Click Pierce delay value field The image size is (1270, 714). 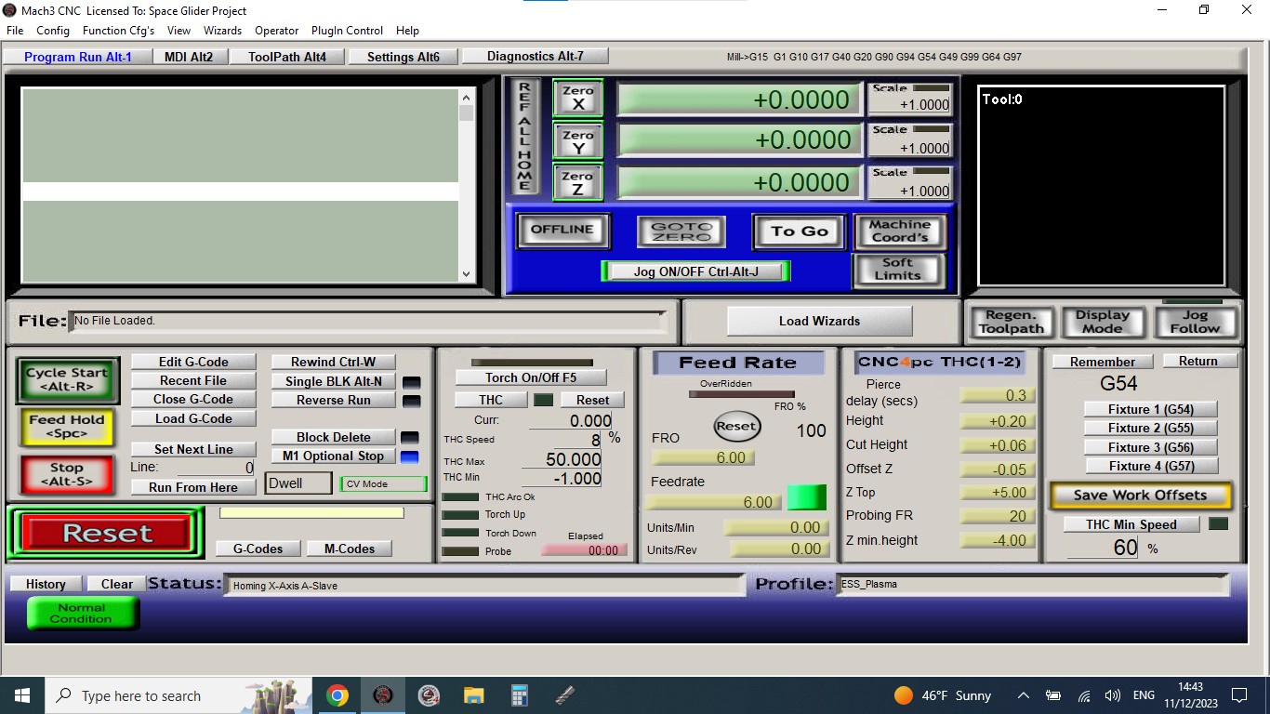(996, 395)
